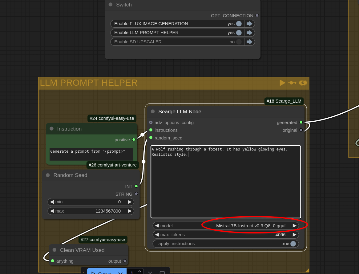
Task: Click the #18 Searge_LLM badge
Action: coord(284,101)
